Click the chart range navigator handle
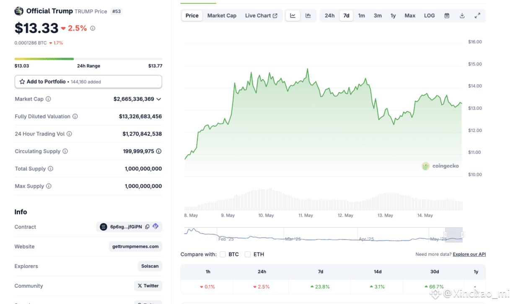Viewport: 513px width, 304px height. [x=463, y=234]
